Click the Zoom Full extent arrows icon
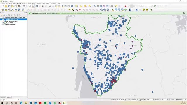The height and width of the screenshot is (105, 187). coord(37,6)
